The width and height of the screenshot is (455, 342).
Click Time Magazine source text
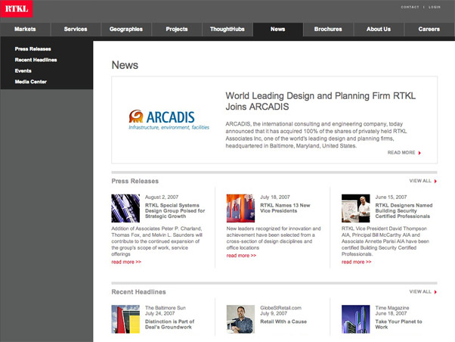392,308
